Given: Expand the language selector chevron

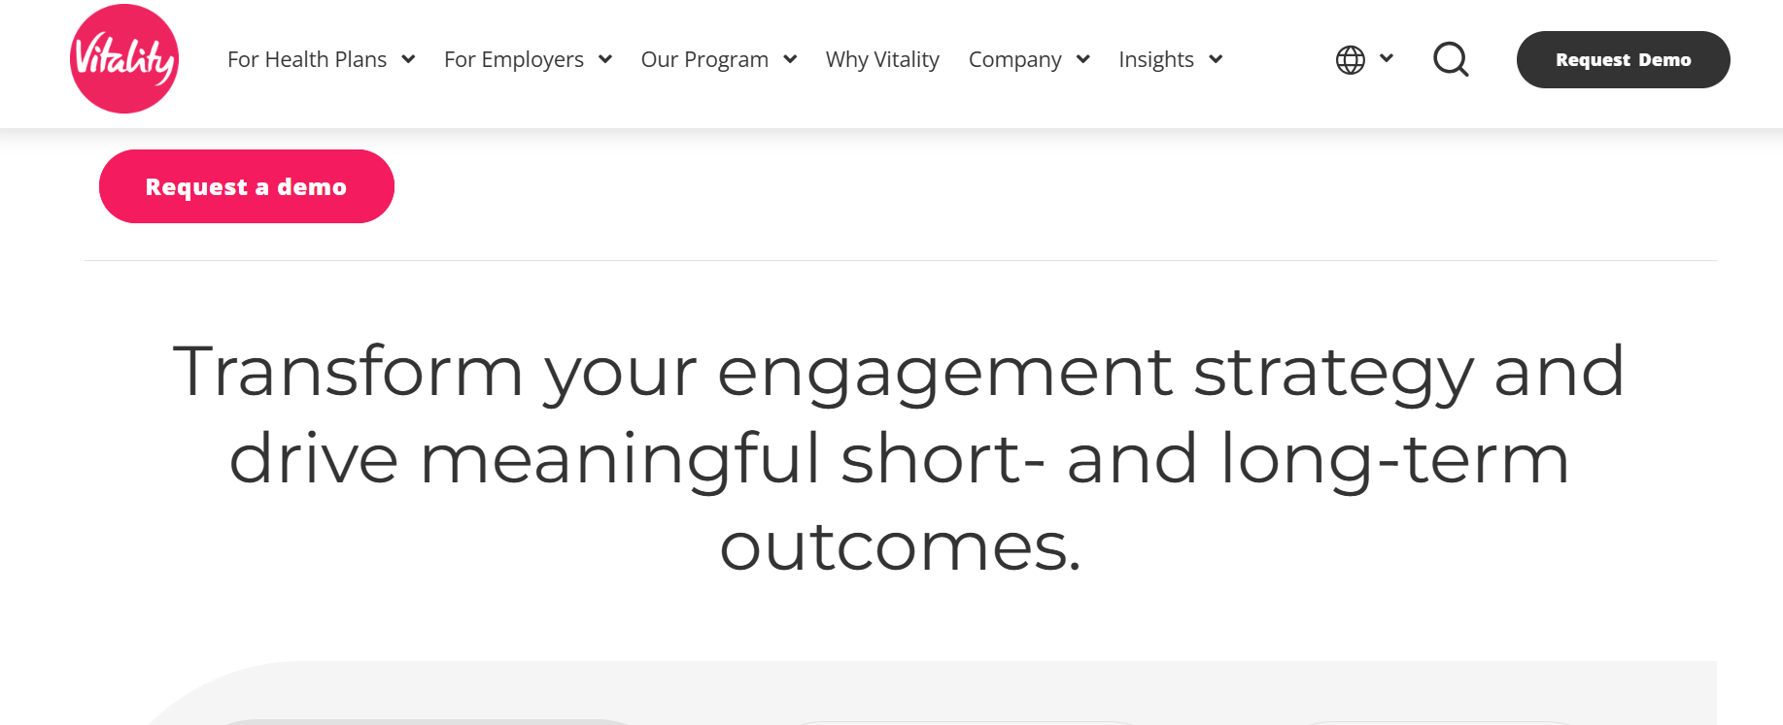Looking at the screenshot, I should 1387,58.
